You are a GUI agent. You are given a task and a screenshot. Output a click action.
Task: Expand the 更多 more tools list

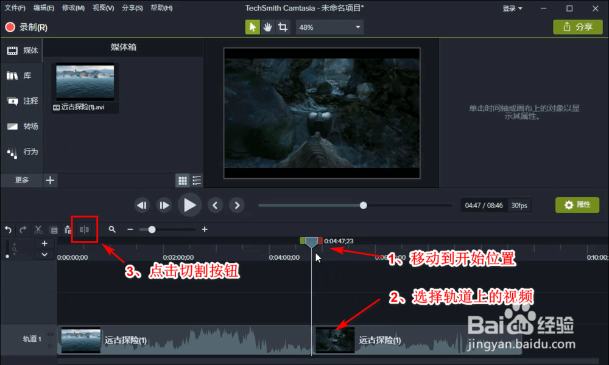pyautogui.click(x=22, y=180)
